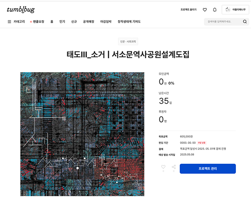251x206 pixels.
Task: Open the hamburger category menu icon
Action: click(x=10, y=22)
